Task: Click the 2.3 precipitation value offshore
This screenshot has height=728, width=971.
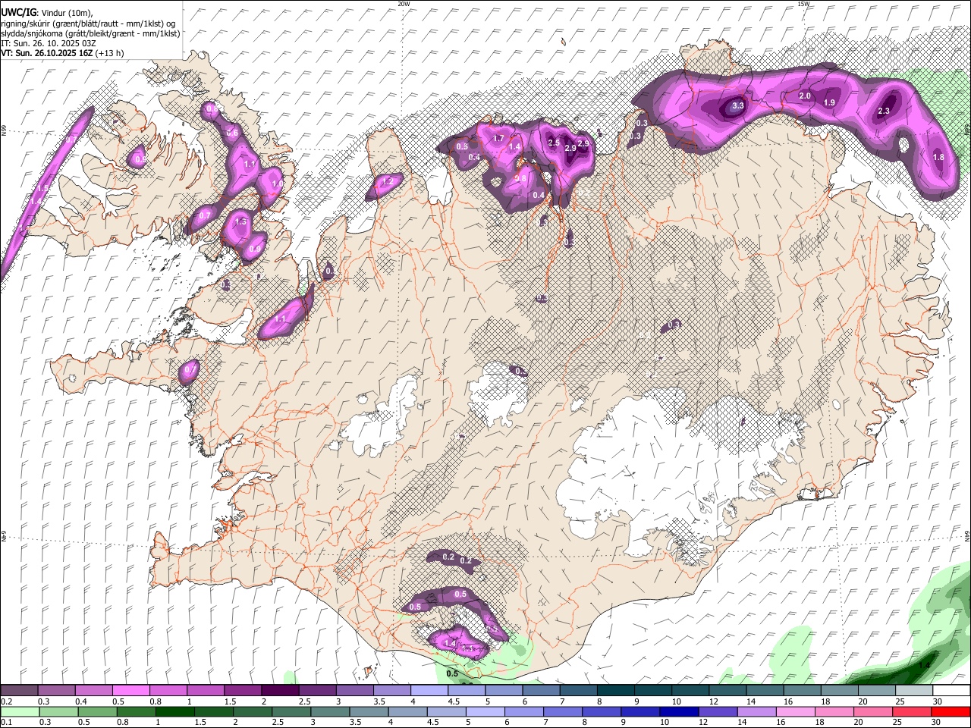Action: click(x=884, y=111)
